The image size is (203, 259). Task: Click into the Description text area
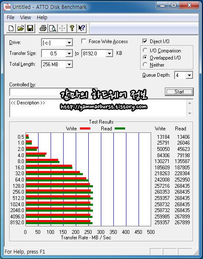click(98, 108)
